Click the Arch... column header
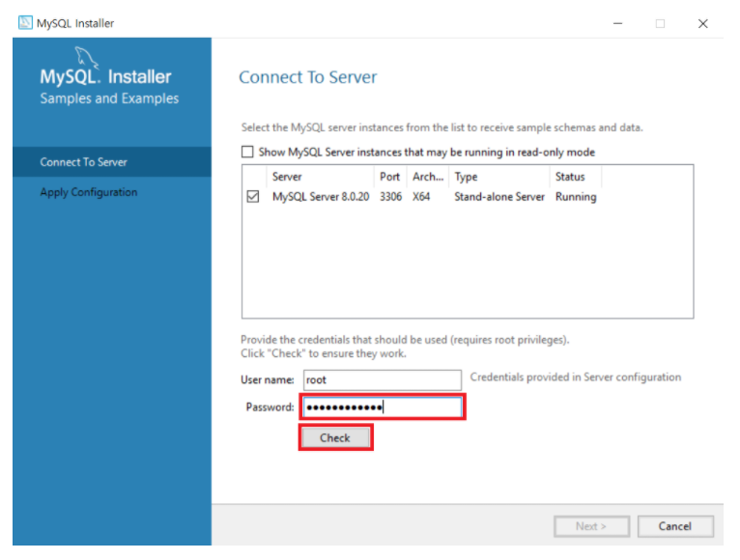This screenshot has height=560, width=740. tap(428, 177)
